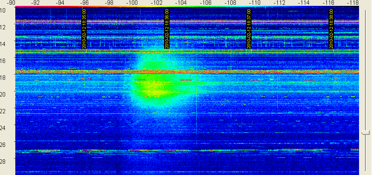Viewport: 372px width, 175px height.
Task: Click the -104 label on the top scale
Action: pos(182,3)
